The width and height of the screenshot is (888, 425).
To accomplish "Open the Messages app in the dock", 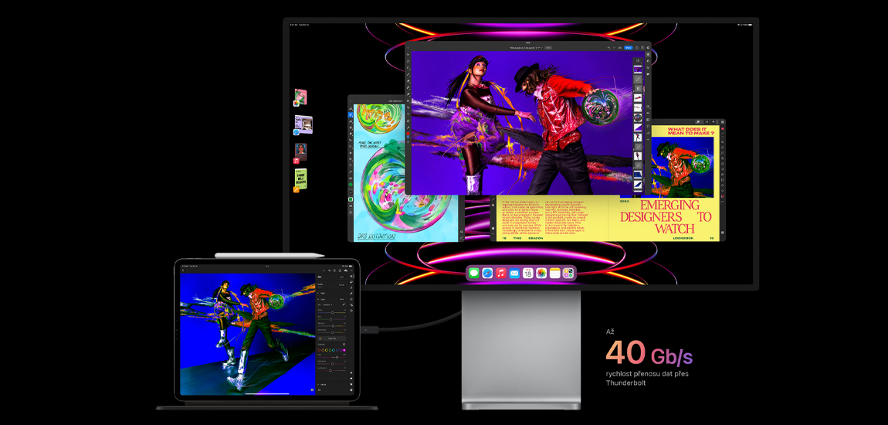I will pyautogui.click(x=474, y=274).
